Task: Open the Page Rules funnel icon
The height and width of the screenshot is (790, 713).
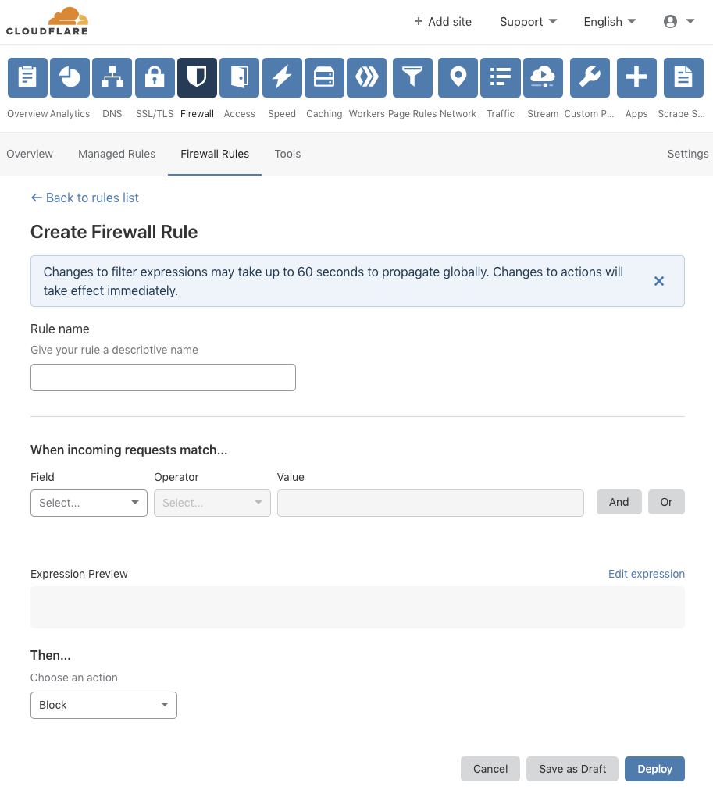Action: coord(412,77)
